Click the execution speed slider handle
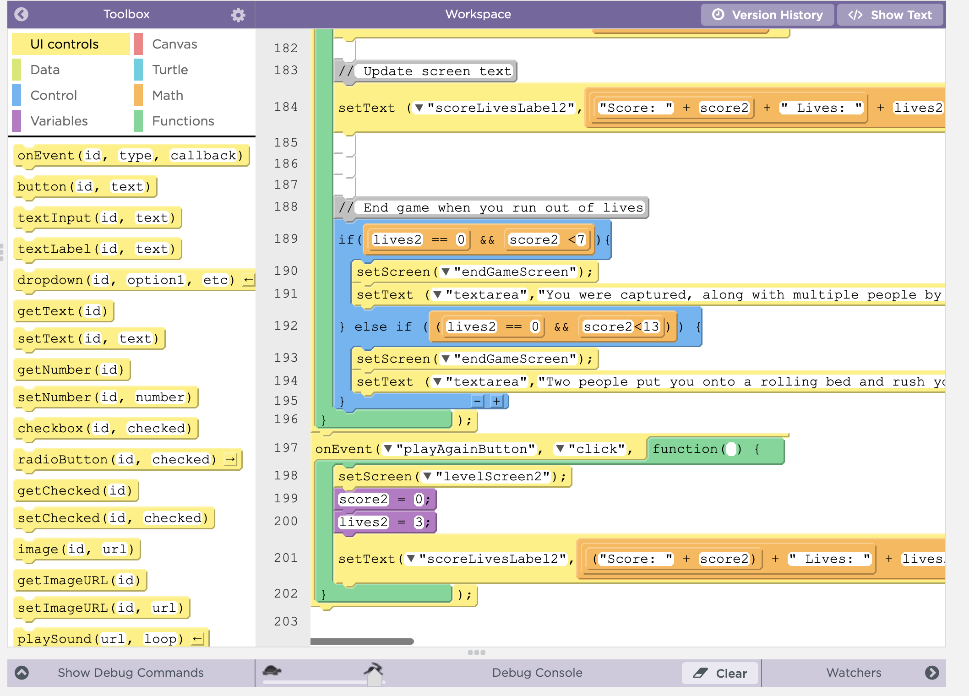969x696 pixels. pyautogui.click(x=375, y=680)
